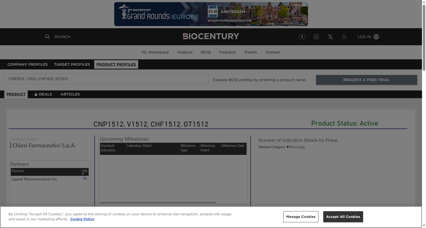Click the Indication Detail column header

coord(153,149)
